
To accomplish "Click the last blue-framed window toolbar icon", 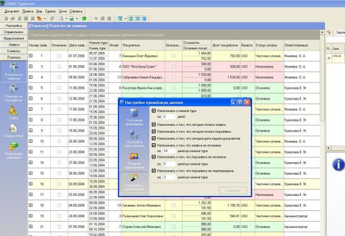I will pyautogui.click(x=144, y=19).
